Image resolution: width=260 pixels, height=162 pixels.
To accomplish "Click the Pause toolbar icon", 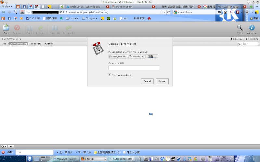I will coord(30,29).
